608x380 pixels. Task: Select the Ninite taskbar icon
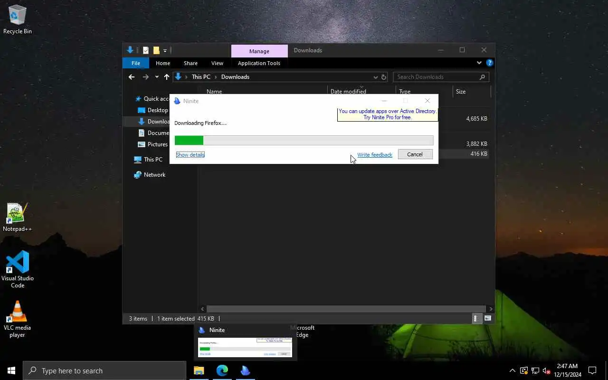click(246, 370)
